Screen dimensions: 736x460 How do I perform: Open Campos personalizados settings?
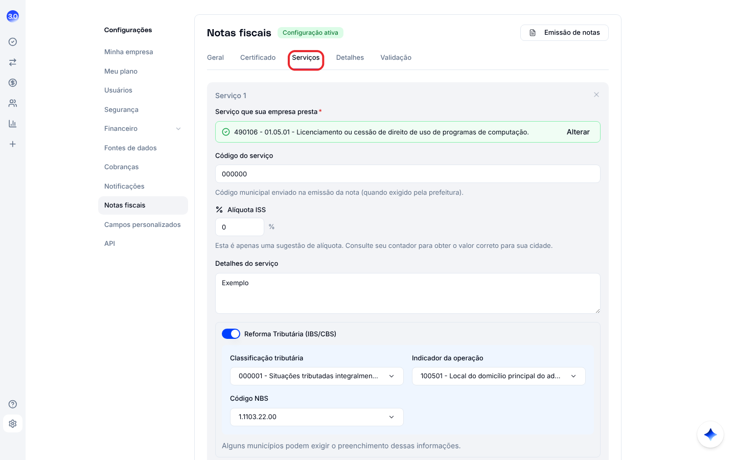point(143,225)
